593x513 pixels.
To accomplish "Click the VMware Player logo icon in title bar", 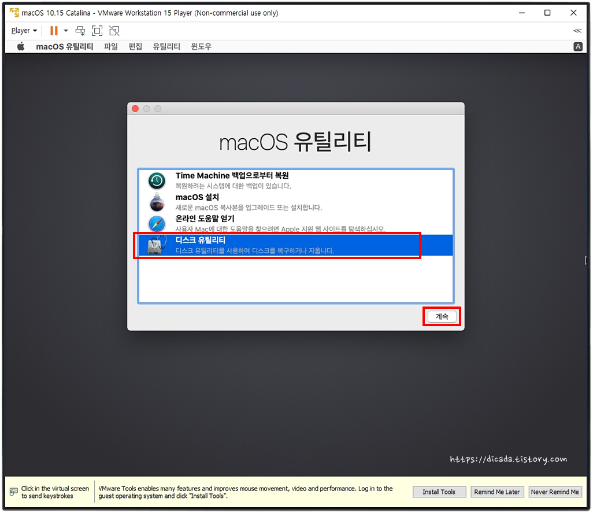I will click(14, 13).
